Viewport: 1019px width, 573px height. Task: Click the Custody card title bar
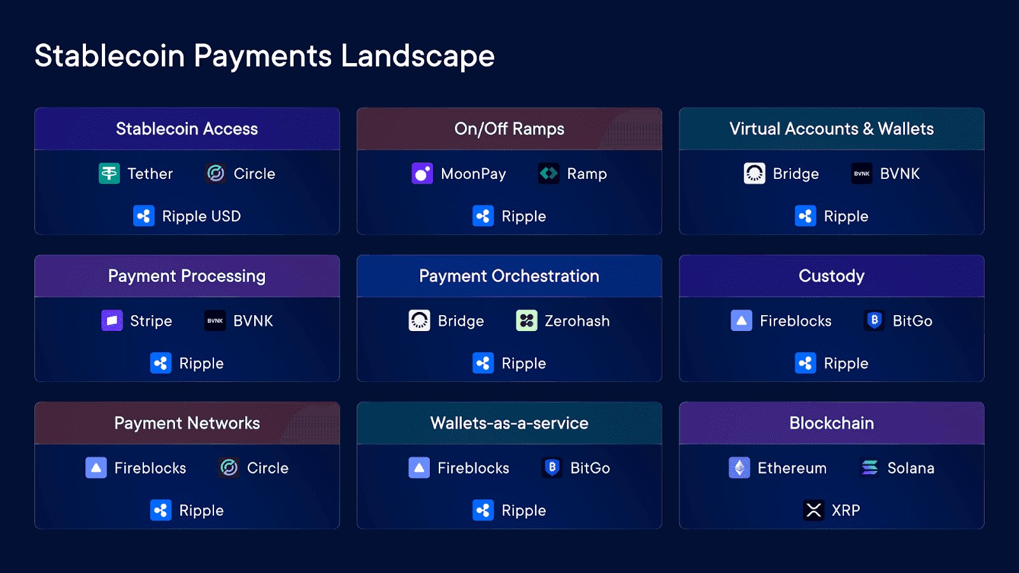[831, 276]
